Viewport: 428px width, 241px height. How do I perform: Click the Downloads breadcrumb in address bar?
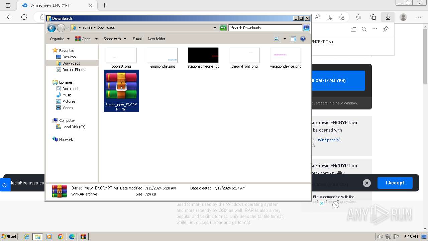106,28
